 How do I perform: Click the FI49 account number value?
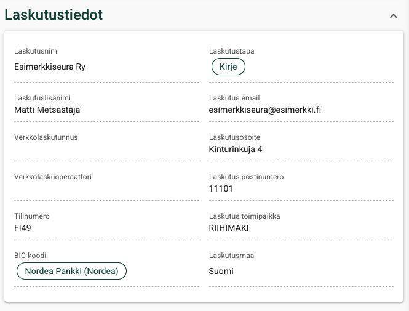pos(22,228)
